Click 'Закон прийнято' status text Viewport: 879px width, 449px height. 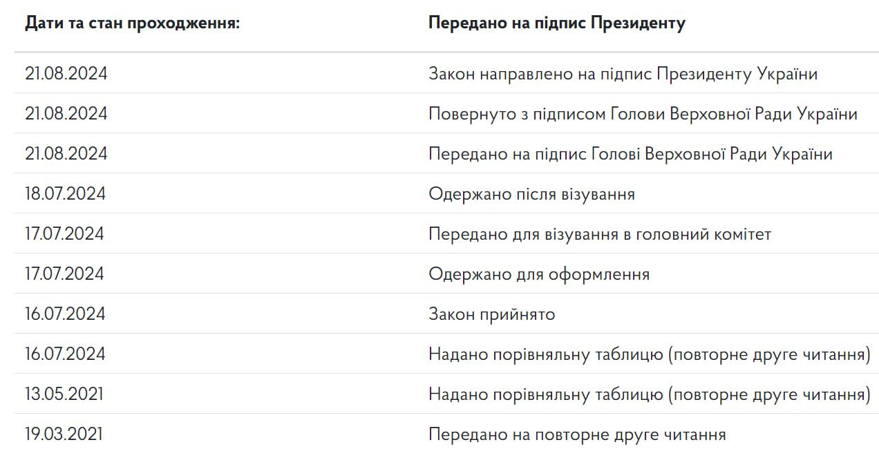491,314
